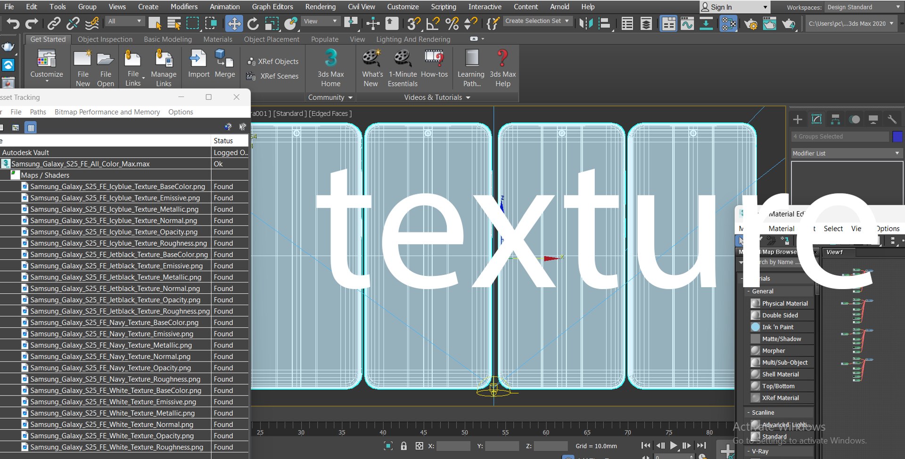The image size is (905, 459).
Task: Switch to the Object Inspection tab
Action: 105,40
